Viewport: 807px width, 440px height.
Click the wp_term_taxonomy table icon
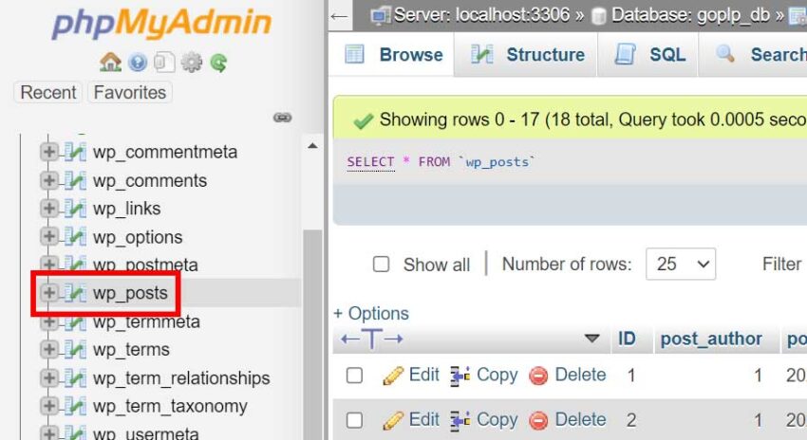pos(75,406)
